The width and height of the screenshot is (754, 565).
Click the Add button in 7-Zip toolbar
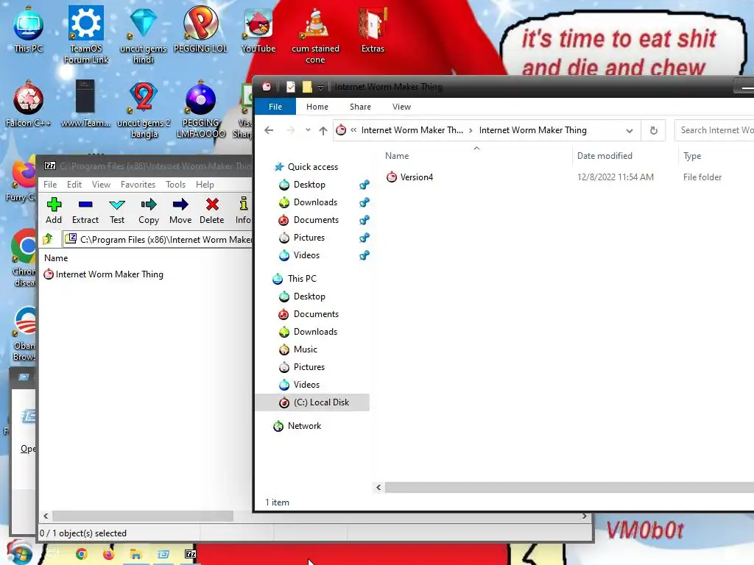coord(54,210)
